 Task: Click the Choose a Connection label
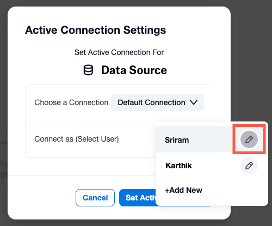[x=71, y=102]
